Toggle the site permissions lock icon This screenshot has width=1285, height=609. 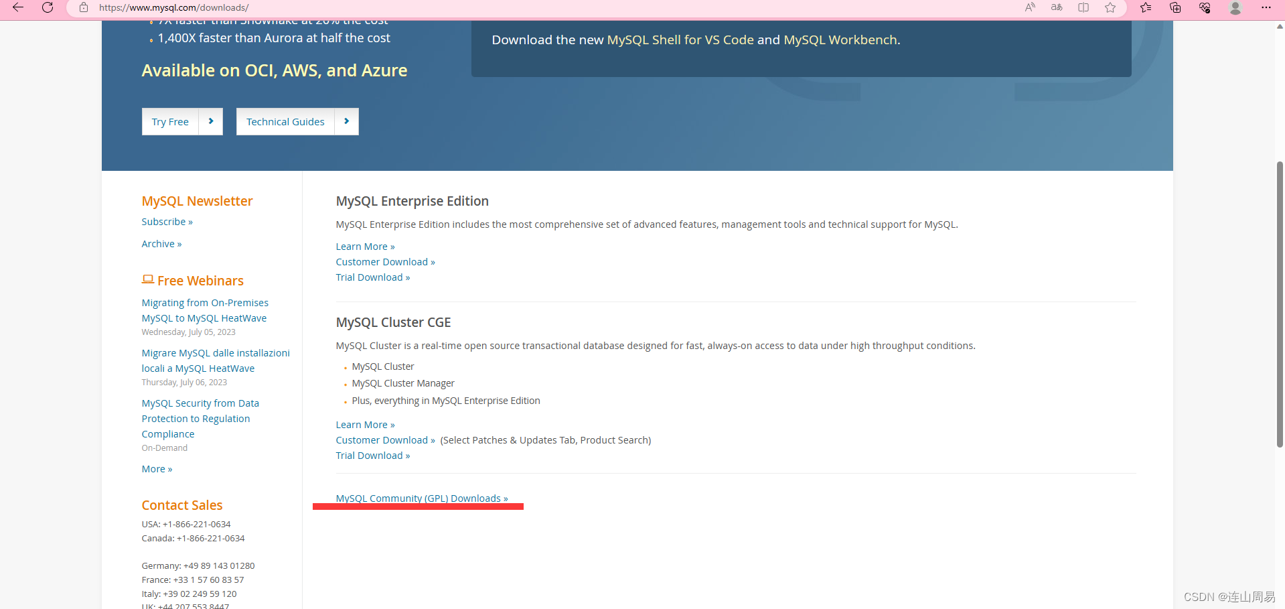[x=83, y=7]
